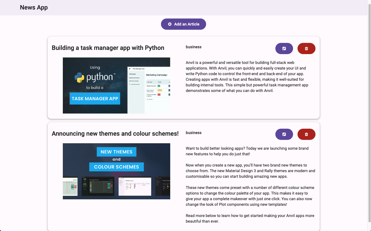The width and height of the screenshot is (371, 231).
Task: Edit the task manager app article
Action: (x=284, y=48)
